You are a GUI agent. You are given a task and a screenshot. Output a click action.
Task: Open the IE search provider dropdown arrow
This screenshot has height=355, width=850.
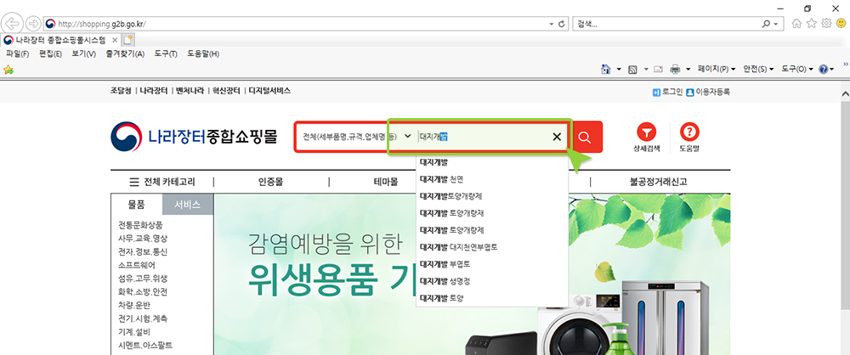(x=776, y=24)
